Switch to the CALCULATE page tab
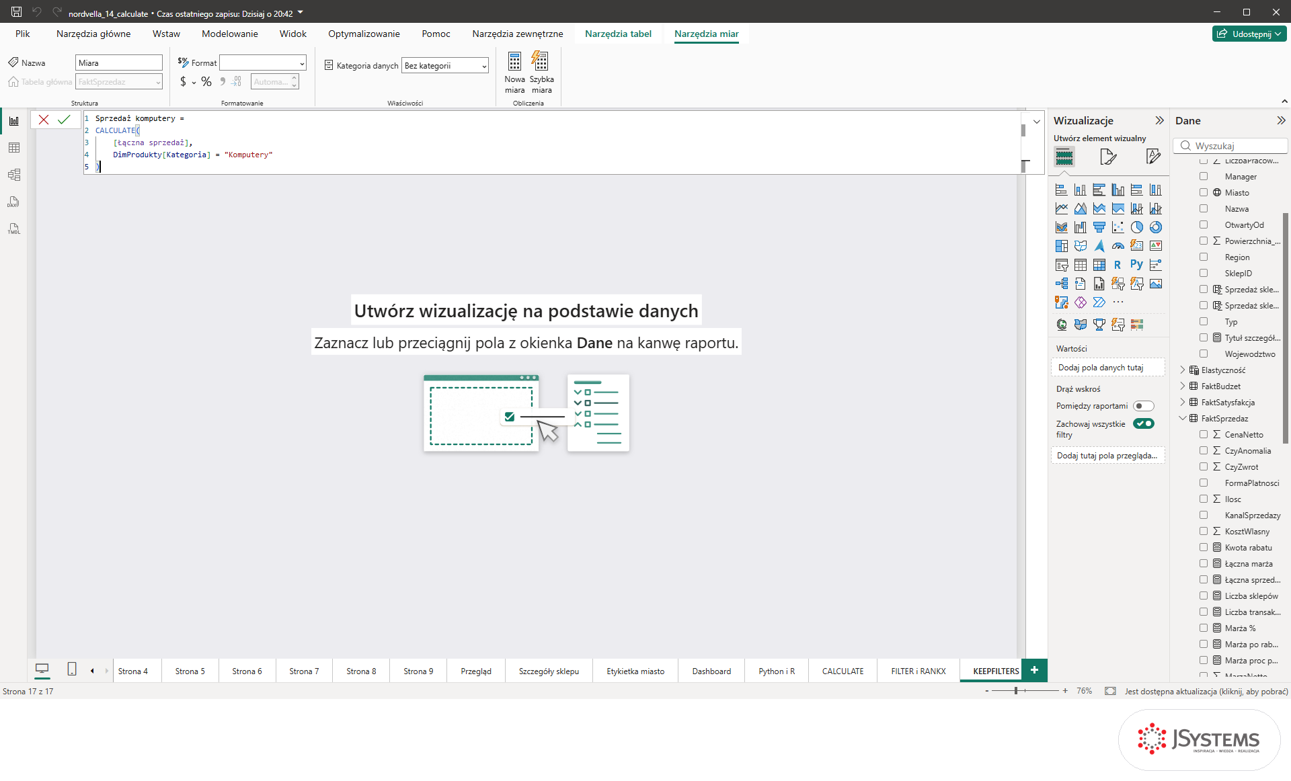1291x781 pixels. (843, 671)
